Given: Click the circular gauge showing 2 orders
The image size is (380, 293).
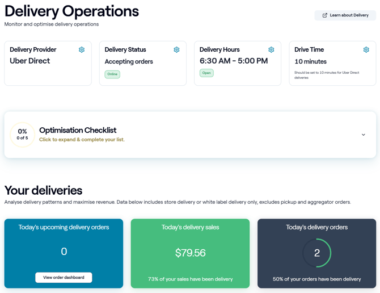Looking at the screenshot, I should [316, 253].
